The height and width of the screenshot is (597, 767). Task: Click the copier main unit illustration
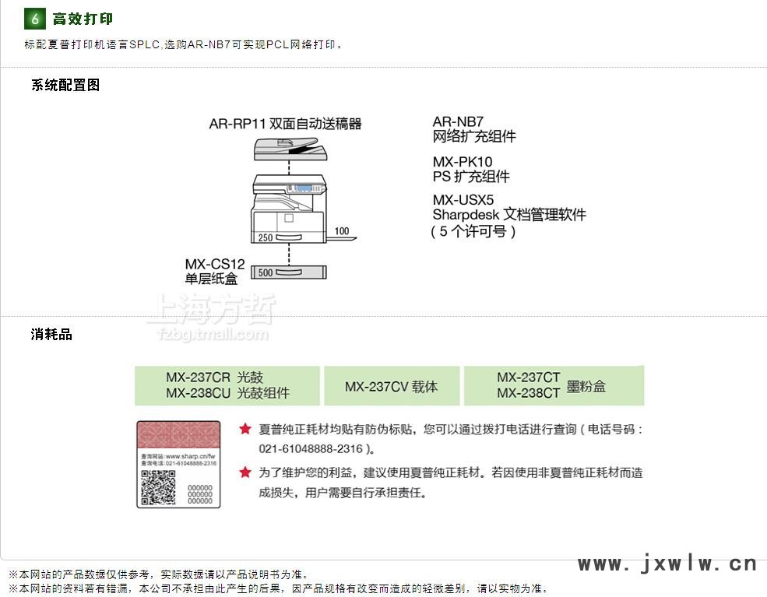tap(289, 209)
